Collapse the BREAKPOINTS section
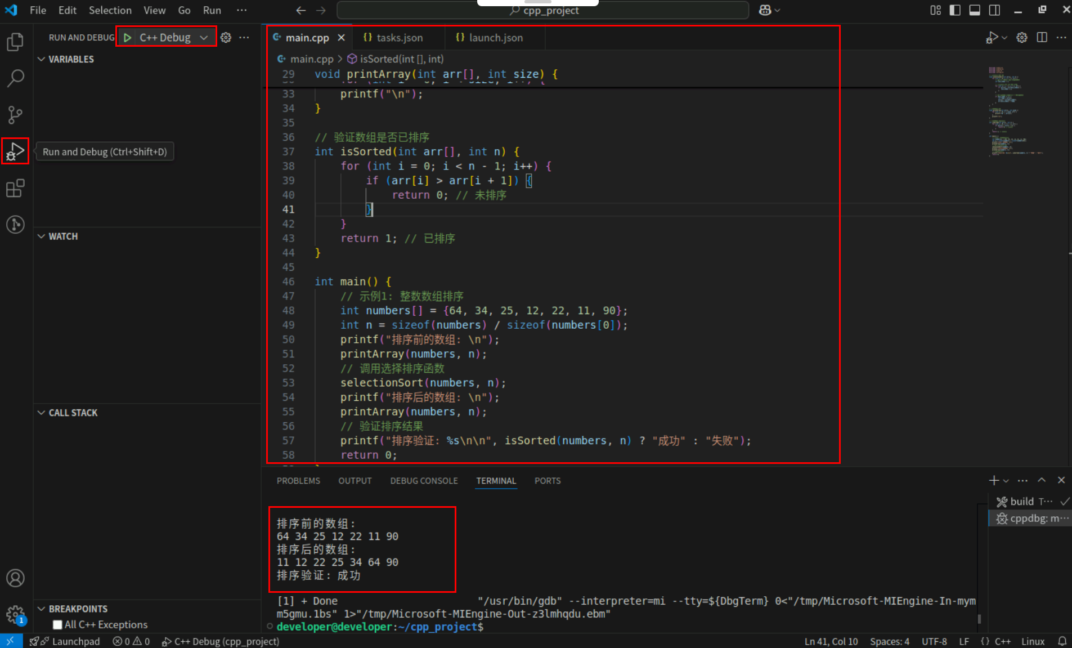Image resolution: width=1072 pixels, height=648 pixels. [x=41, y=609]
